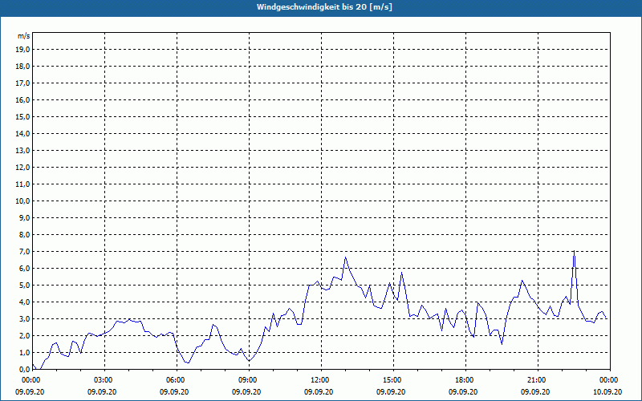642x401 pixels.
Task: Click the chart title Windgeschwindigkeit bis 20 [m/s]
Action: 324,7
